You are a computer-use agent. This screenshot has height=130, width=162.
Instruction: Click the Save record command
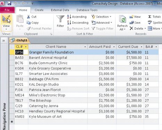pos(135,23)
